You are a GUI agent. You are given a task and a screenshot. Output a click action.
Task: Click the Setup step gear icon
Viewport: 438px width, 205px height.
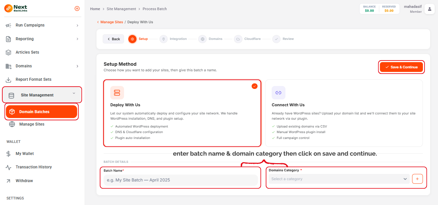(133, 39)
